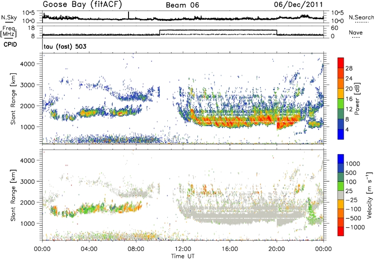Click the raised frequency step in the Freq plot
The width and height of the screenshot is (374, 259).
tap(218, 30)
